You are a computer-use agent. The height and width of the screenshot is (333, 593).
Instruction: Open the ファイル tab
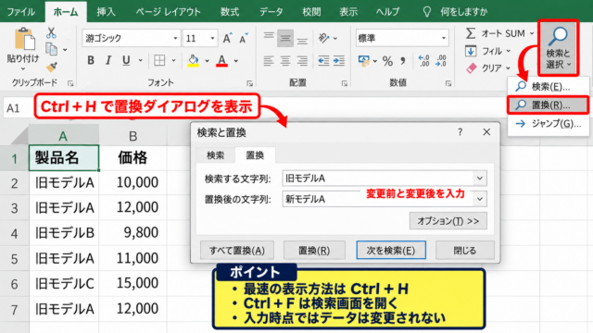20,12
